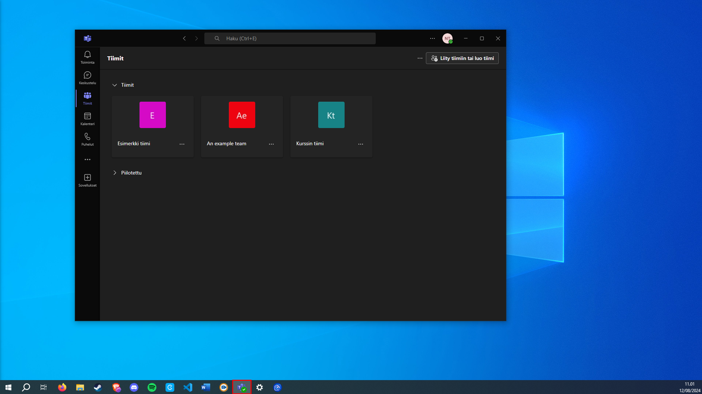
Task: Collapse the Tiimit section chevron
Action: point(115,85)
